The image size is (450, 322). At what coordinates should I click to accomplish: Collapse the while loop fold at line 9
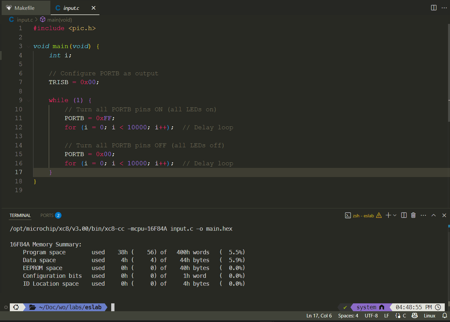29,100
